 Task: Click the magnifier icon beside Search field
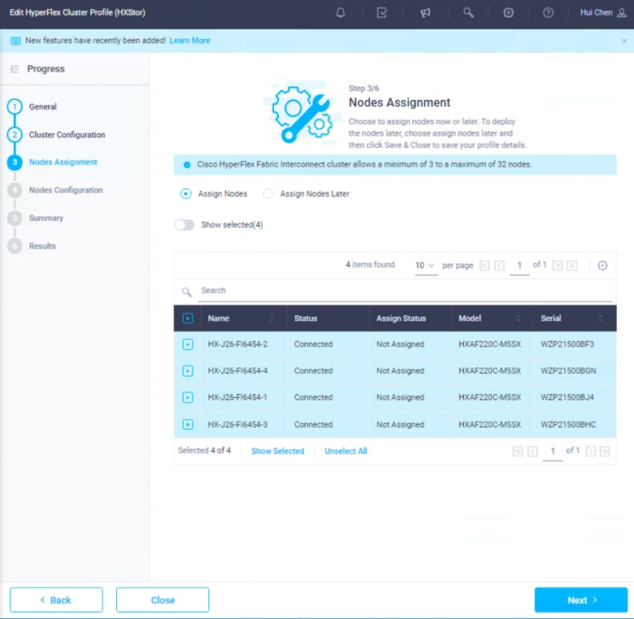click(186, 292)
